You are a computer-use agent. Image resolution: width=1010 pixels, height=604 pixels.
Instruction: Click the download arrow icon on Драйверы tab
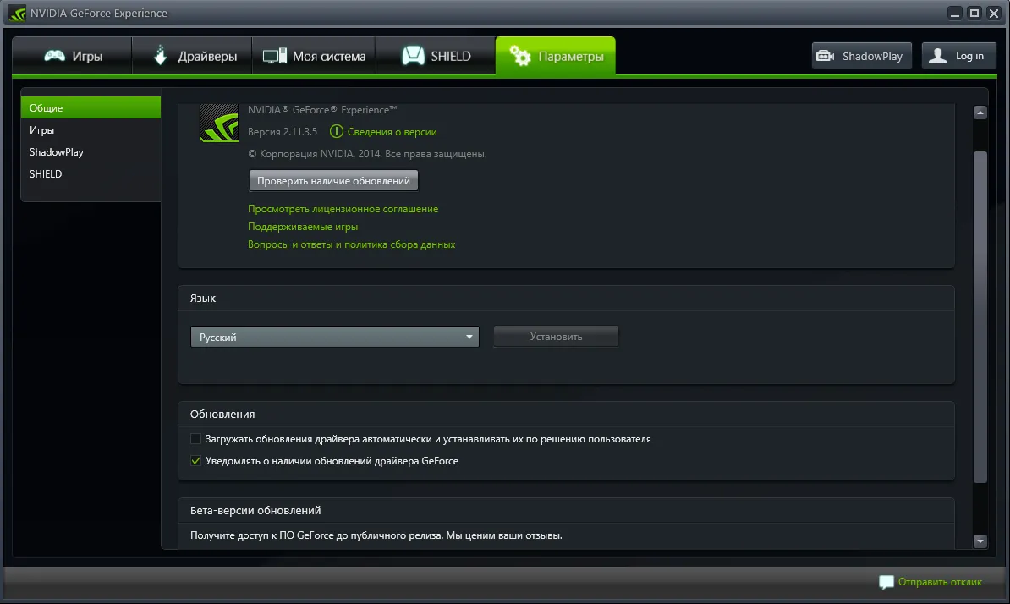point(161,56)
